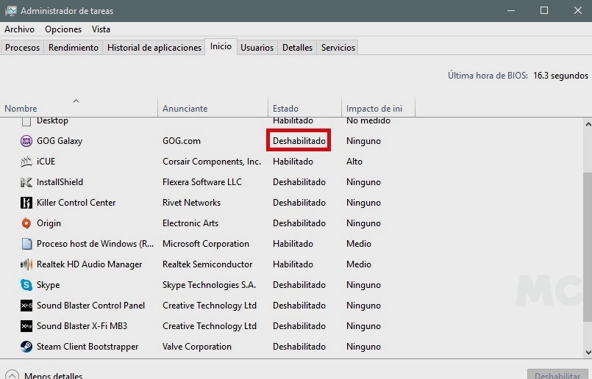The image size is (592, 379).
Task: Select the Realtek HD Audio Manager icon
Action: (26, 264)
